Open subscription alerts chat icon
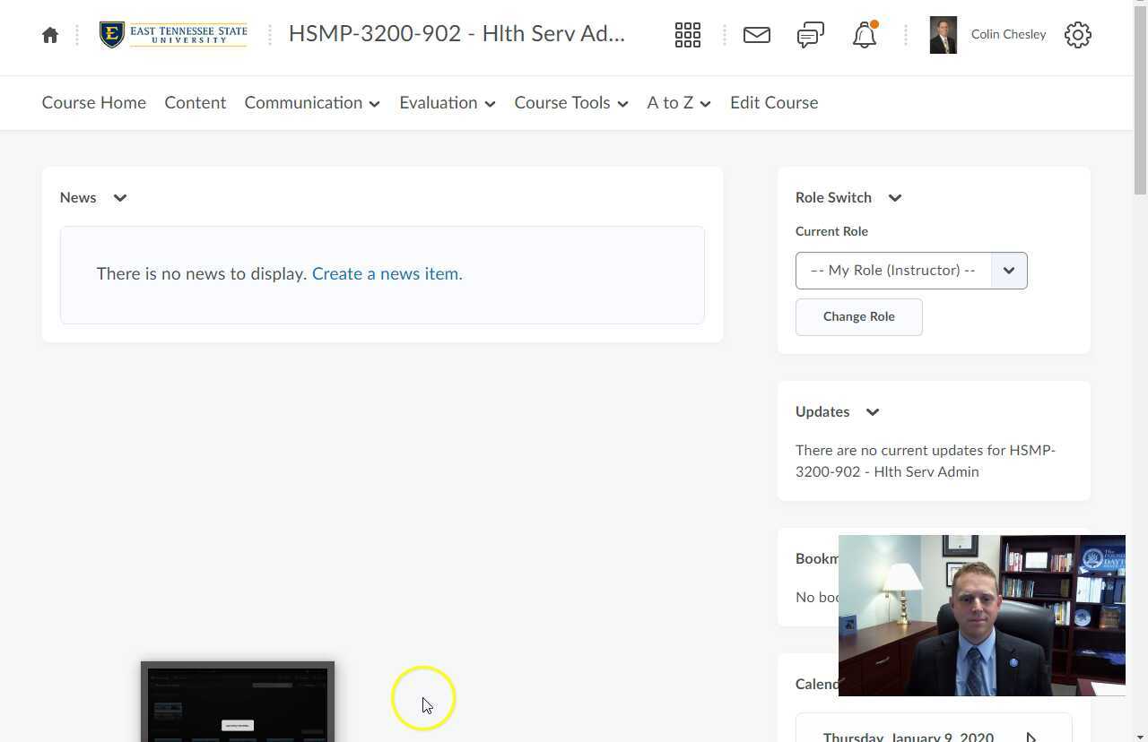This screenshot has height=742, width=1148. click(810, 35)
